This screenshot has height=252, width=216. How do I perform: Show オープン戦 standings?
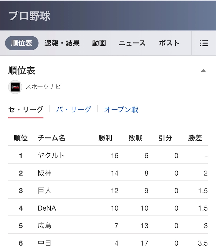point(121,110)
